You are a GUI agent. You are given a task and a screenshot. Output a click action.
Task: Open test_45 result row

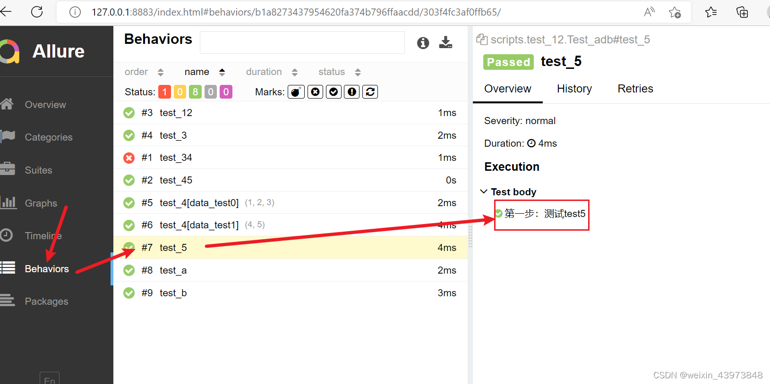(x=290, y=180)
